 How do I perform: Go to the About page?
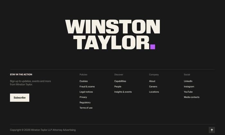coord(152,81)
